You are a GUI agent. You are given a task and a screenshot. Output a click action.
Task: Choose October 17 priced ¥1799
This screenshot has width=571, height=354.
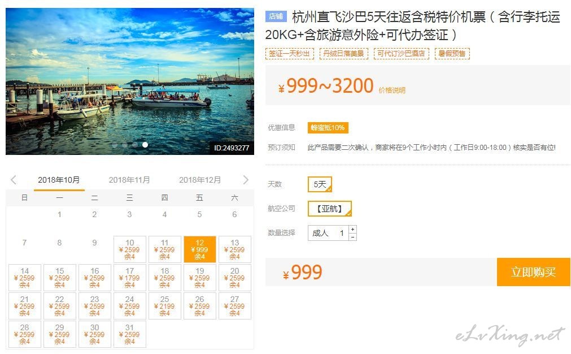(130, 278)
